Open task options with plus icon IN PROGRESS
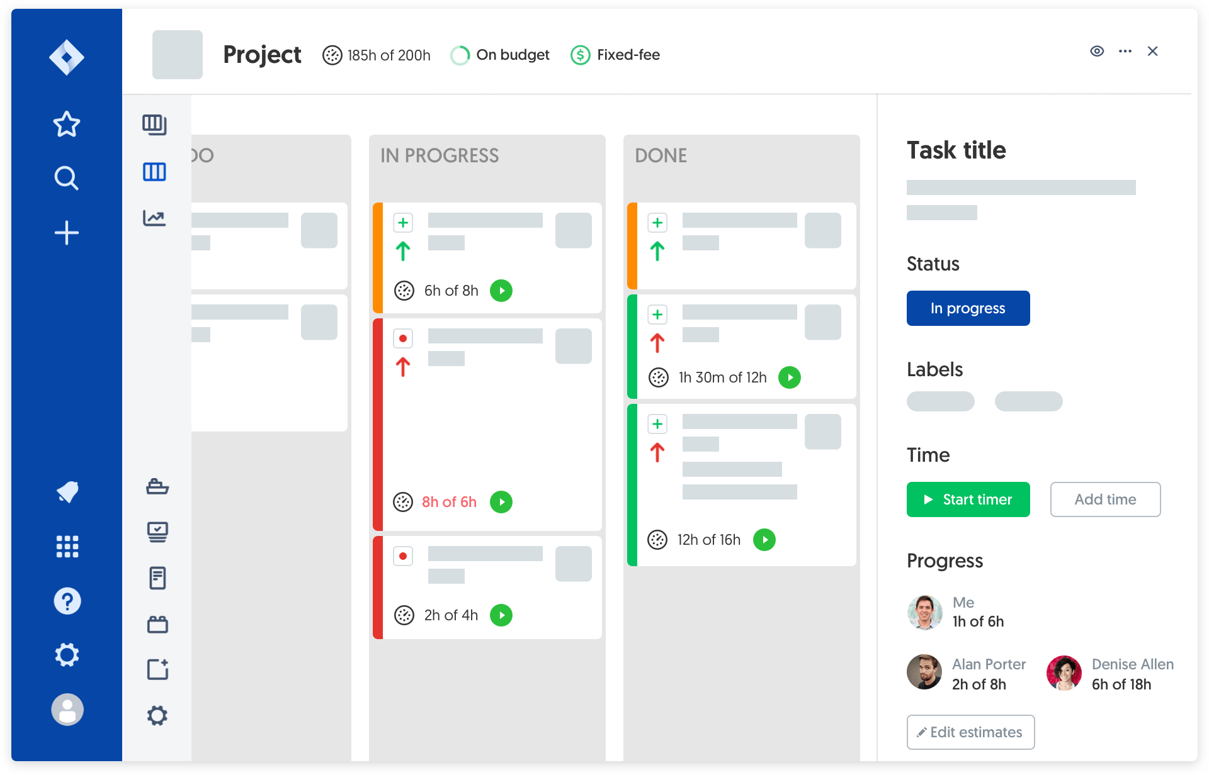 (404, 223)
